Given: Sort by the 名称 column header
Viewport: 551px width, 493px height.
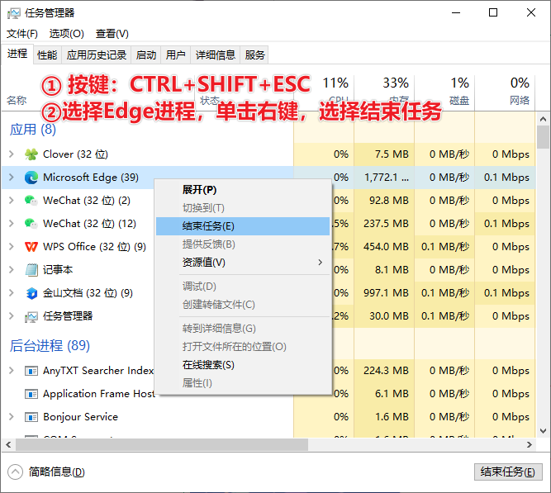Looking at the screenshot, I should point(17,100).
